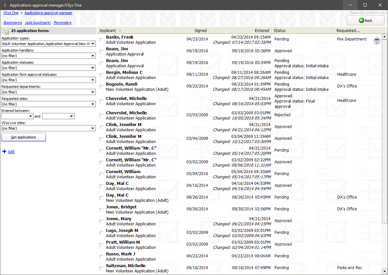Image resolution: width=388 pixels, height=275 pixels.
Task: Click the blue plus Add icon
Action: click(4, 152)
